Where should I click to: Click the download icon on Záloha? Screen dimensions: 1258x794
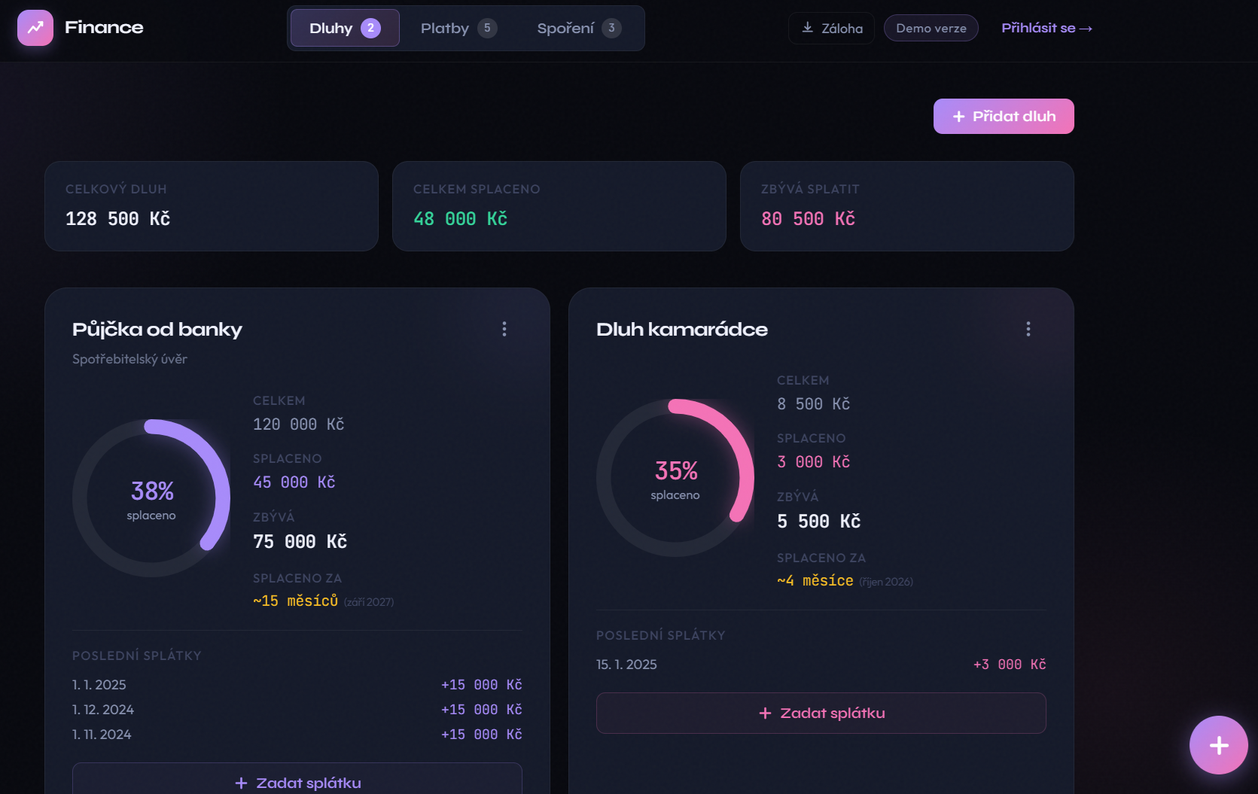808,28
